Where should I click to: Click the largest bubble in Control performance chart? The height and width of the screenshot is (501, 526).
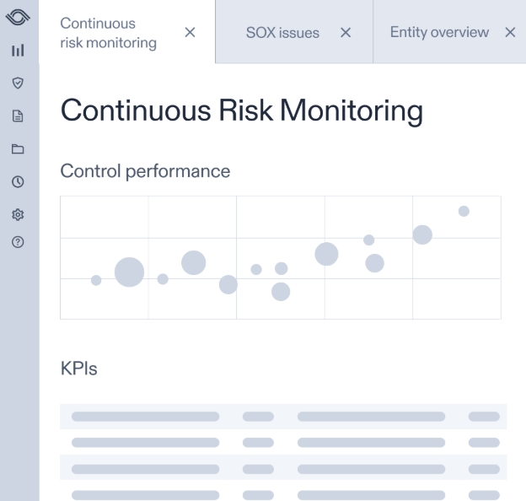click(129, 272)
